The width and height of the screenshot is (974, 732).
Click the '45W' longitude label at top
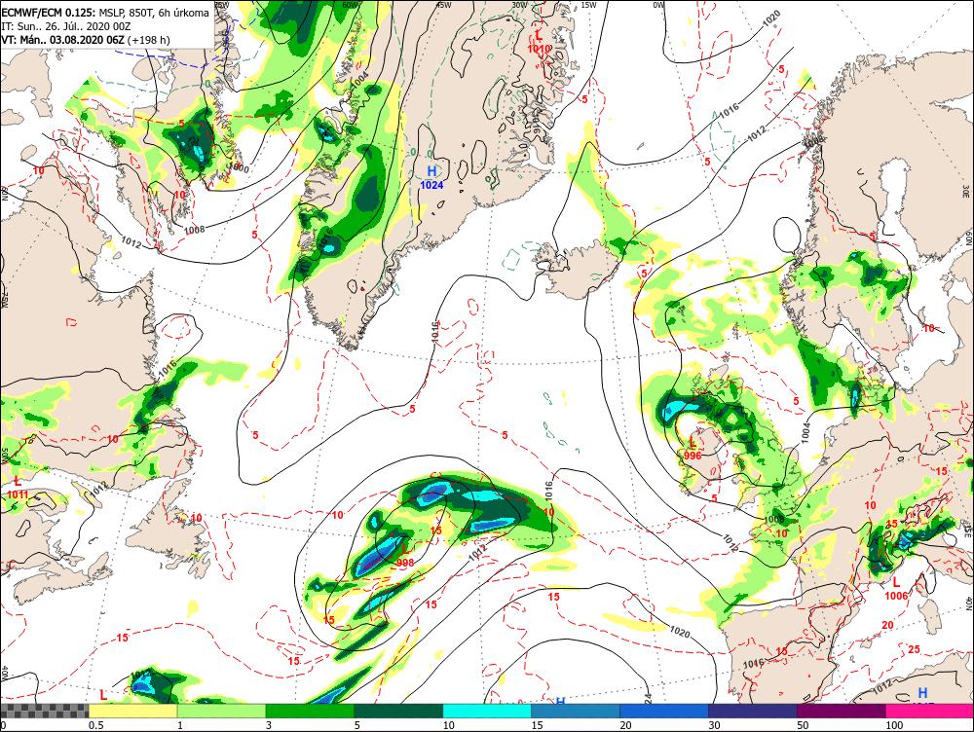tap(443, 5)
